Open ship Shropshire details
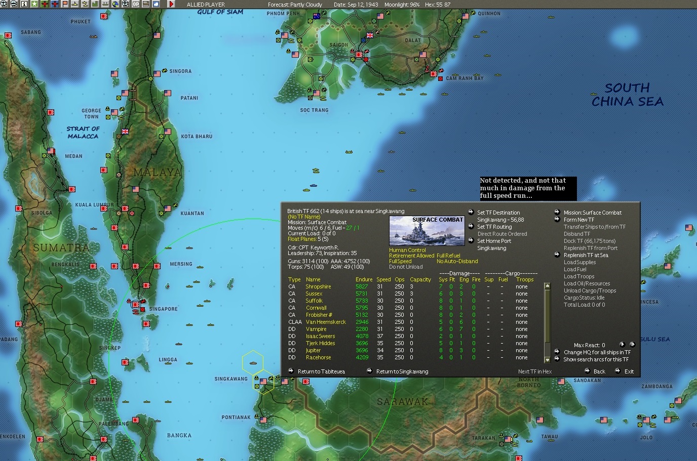This screenshot has height=461, width=697. pyautogui.click(x=318, y=286)
